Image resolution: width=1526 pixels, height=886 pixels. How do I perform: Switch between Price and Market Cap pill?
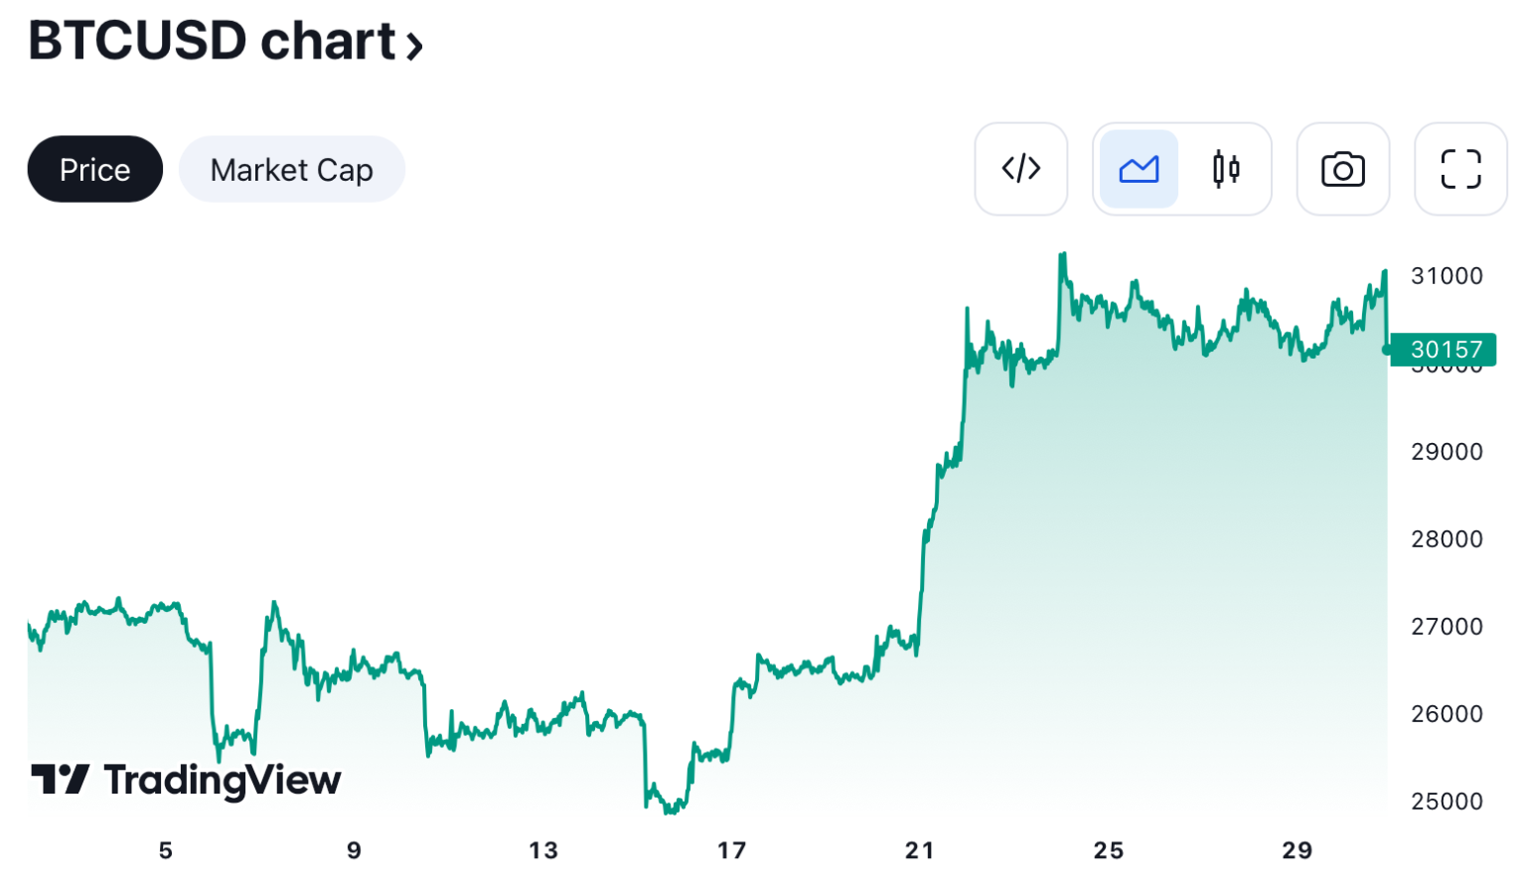click(291, 169)
